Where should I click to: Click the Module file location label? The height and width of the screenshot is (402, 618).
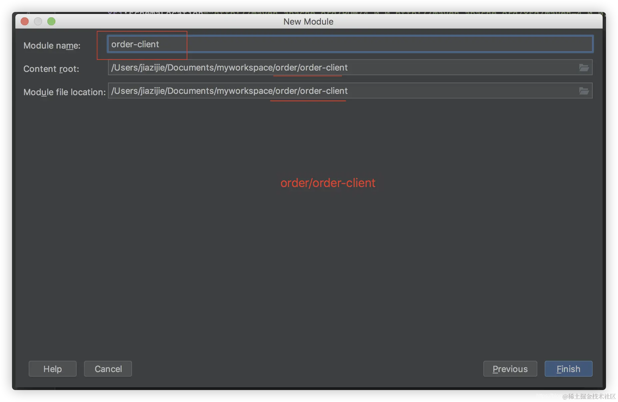coord(65,92)
